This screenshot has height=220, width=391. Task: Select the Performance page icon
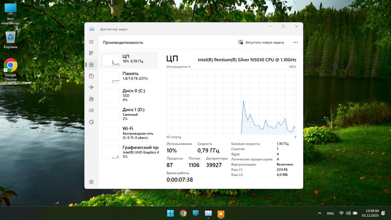click(91, 65)
